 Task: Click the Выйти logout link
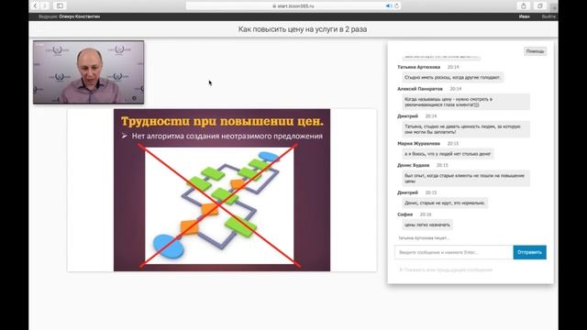pyautogui.click(x=548, y=16)
